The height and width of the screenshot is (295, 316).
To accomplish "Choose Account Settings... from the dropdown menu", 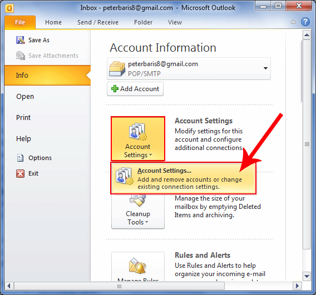I will point(184,178).
